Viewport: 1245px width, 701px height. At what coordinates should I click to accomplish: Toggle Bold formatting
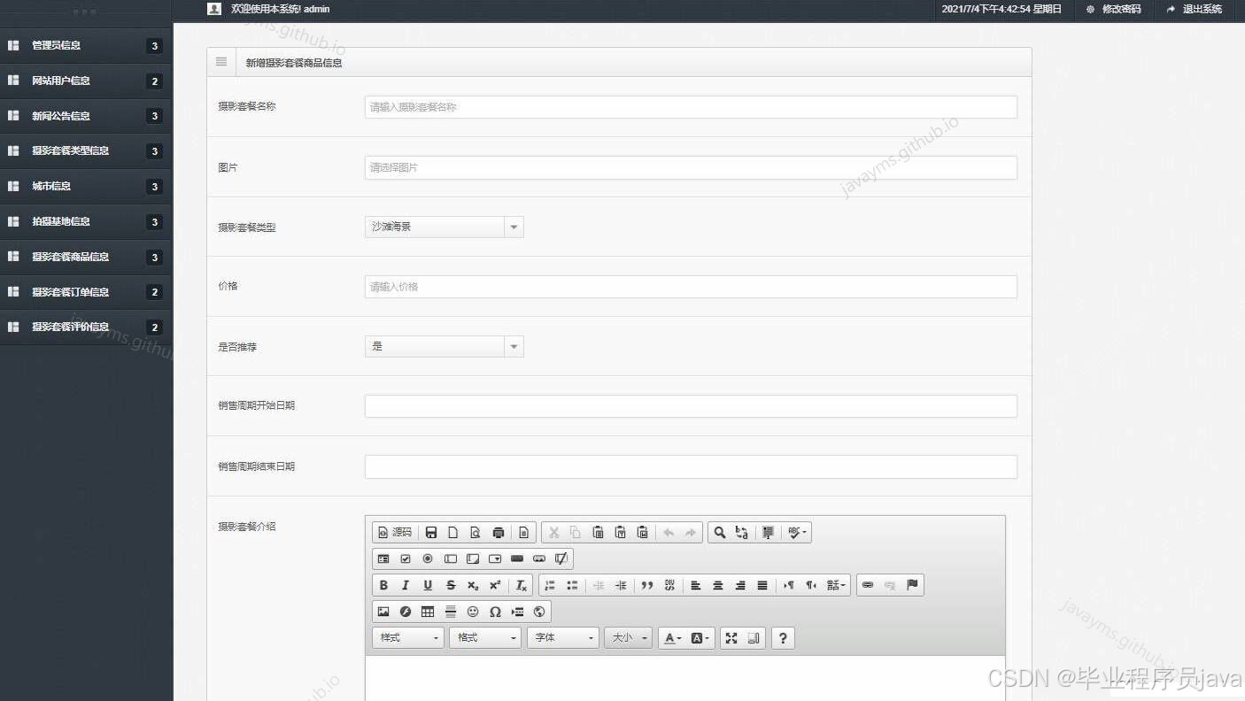tap(383, 585)
